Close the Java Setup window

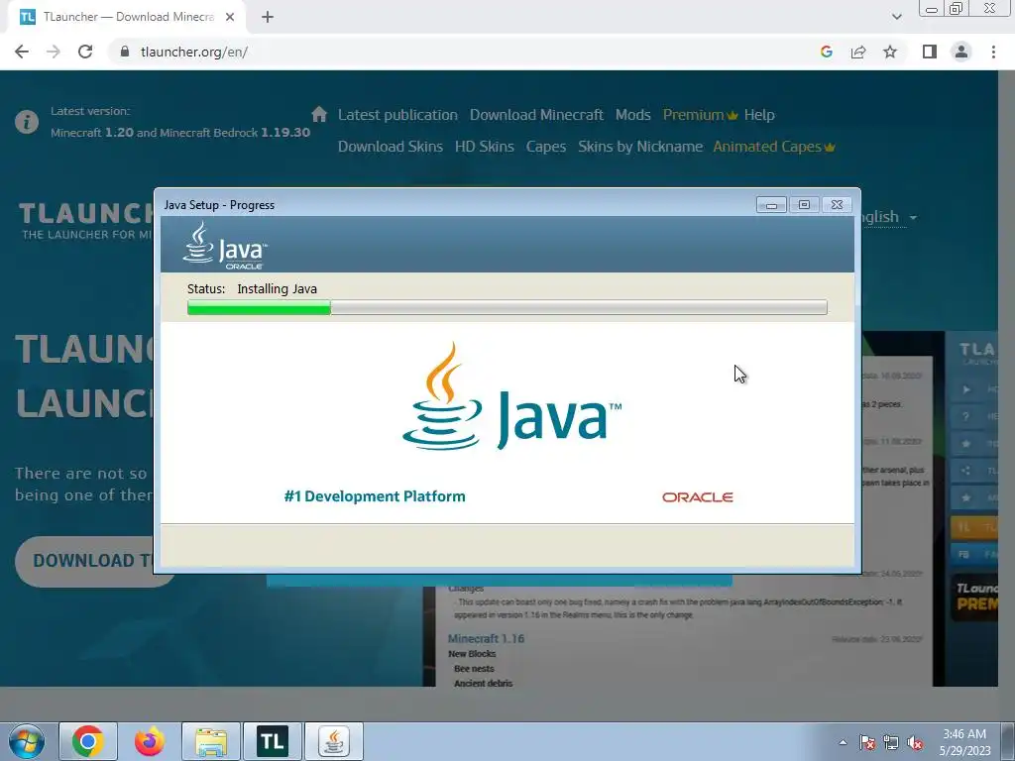(x=837, y=204)
